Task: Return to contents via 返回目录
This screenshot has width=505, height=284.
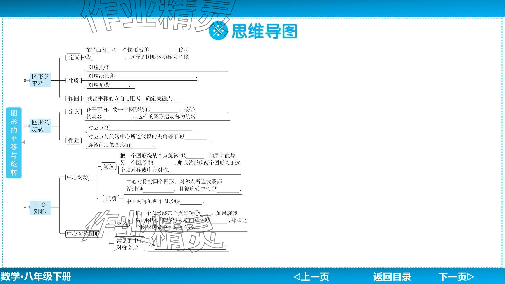Action: click(x=392, y=276)
